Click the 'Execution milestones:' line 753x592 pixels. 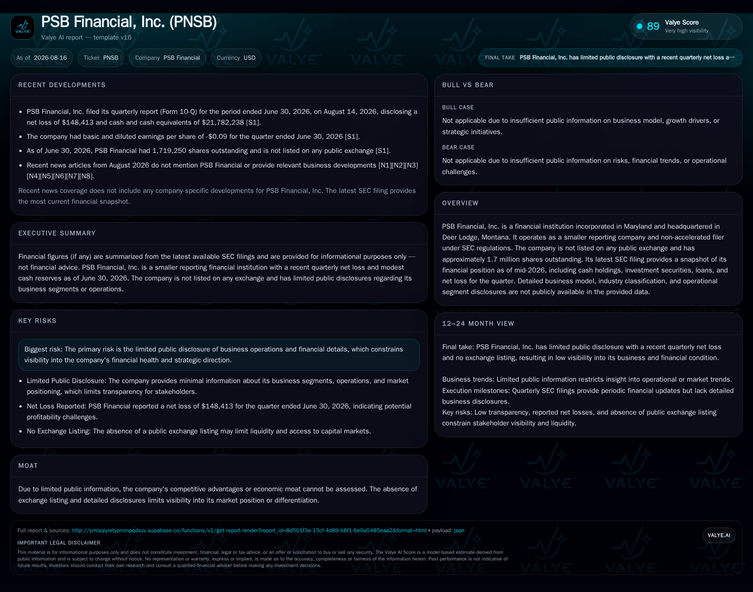588,396
